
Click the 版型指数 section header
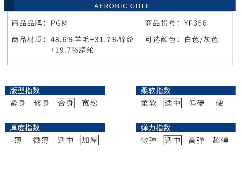click(55, 90)
